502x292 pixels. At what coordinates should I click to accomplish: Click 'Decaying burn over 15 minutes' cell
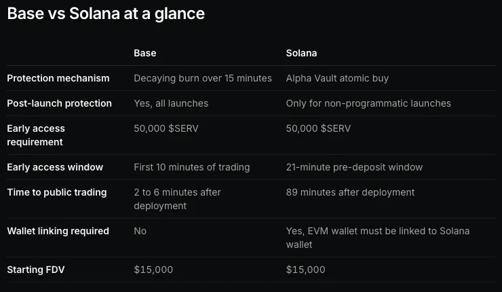click(x=203, y=78)
